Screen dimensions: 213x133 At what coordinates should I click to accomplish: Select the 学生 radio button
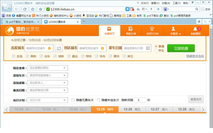click(x=156, y=50)
